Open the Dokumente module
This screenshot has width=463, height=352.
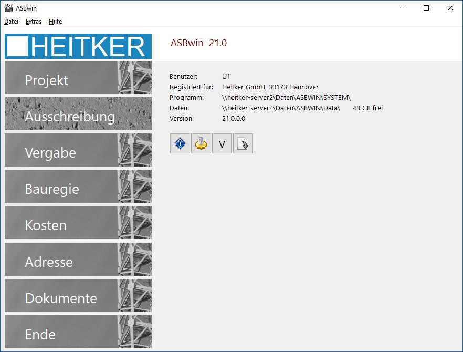point(78,296)
